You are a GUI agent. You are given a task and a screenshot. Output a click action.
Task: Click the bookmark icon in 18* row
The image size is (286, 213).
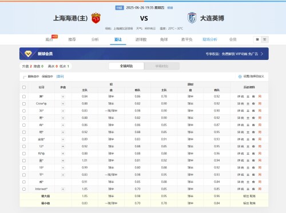pyautogui.click(x=260, y=168)
